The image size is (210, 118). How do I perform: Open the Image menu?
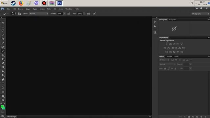pyautogui.click(x=21, y=9)
